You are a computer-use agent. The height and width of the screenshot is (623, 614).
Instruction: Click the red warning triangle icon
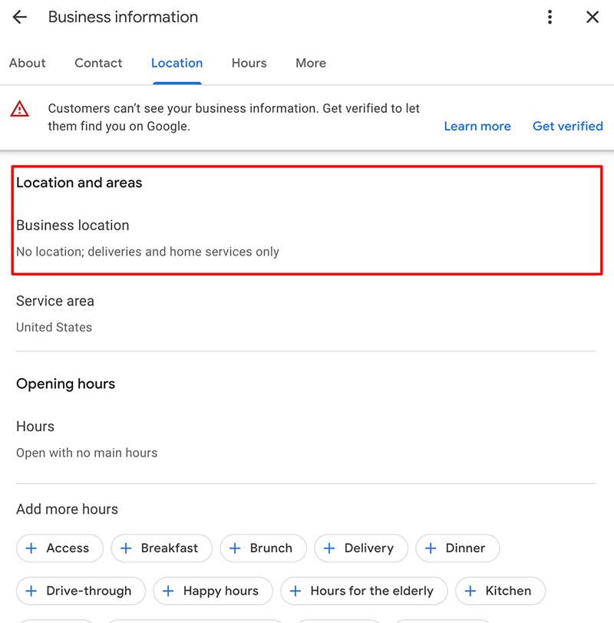[20, 109]
